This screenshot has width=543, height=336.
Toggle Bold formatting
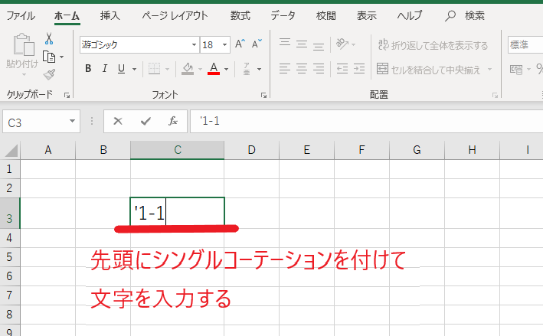[x=88, y=69]
